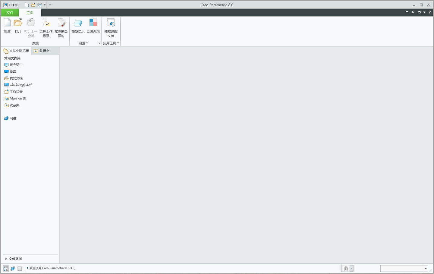This screenshot has height=274, width=434.
Task: Click the settings group dialog launcher arrow
Action: 99,43
